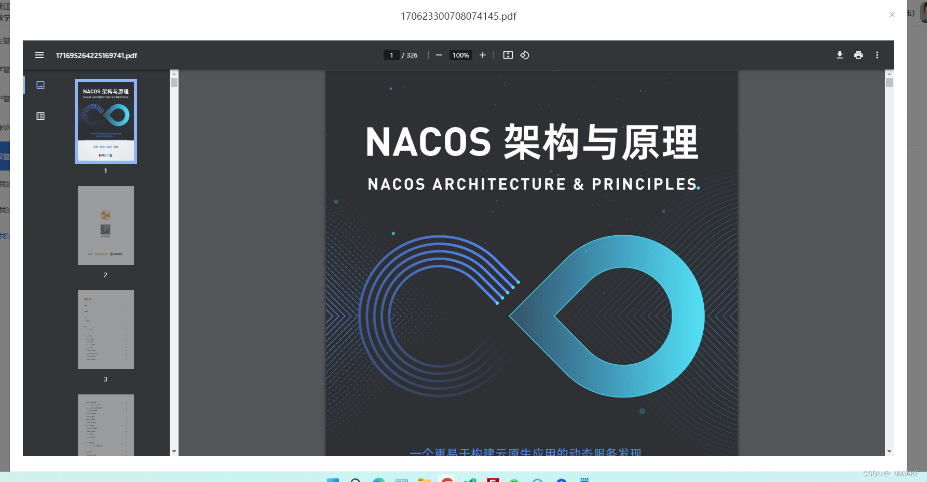Viewport: 927px width, 482px height.
Task: Zoom in with the plus icon
Action: pyautogui.click(x=483, y=55)
